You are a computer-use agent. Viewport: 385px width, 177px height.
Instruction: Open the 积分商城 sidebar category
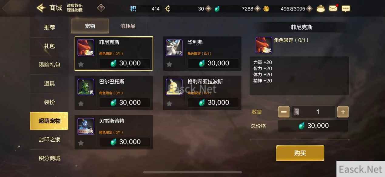click(49, 158)
